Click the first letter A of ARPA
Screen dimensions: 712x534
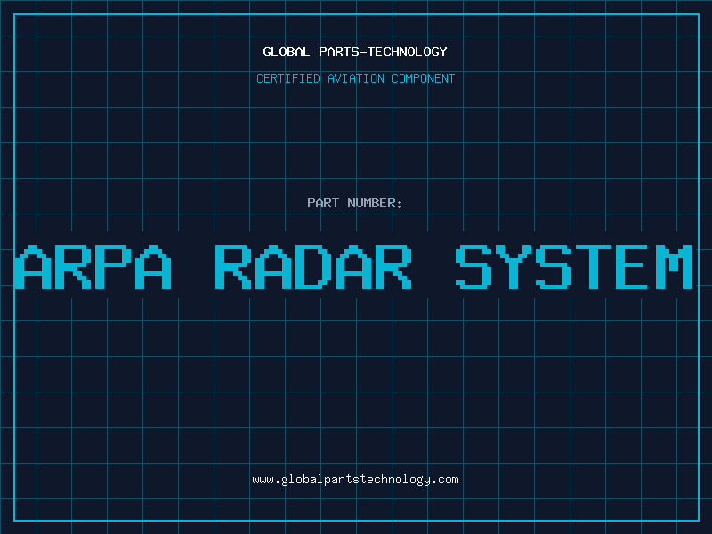pyautogui.click(x=34, y=267)
